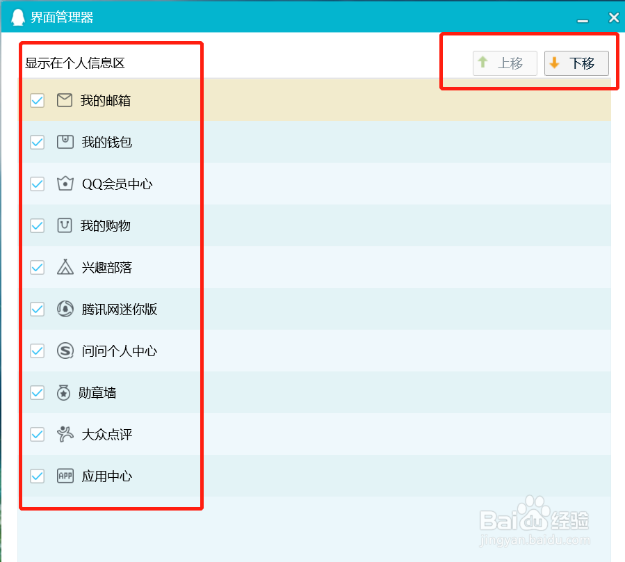Toggle the 我的购物 checkbox
Viewport: 625px width, 562px height.
click(37, 226)
